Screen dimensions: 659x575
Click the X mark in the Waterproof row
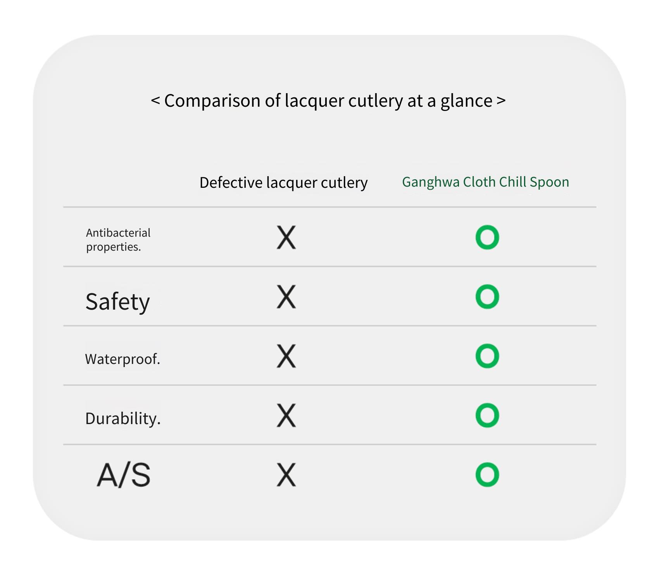coord(286,356)
